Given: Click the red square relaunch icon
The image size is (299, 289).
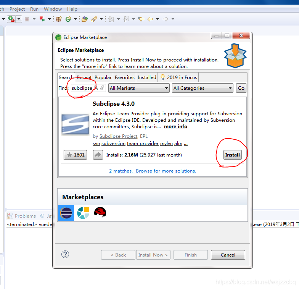Looking at the screenshot, I should tap(42, 19).
